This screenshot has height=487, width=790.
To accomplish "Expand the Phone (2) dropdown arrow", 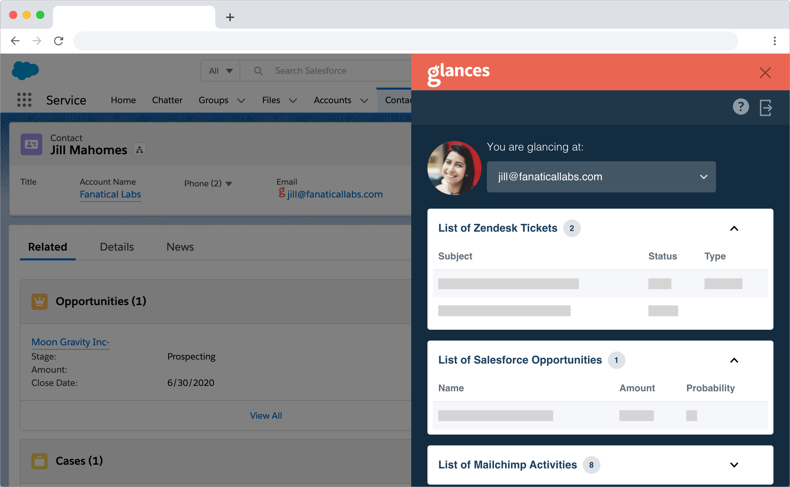I will tap(229, 184).
